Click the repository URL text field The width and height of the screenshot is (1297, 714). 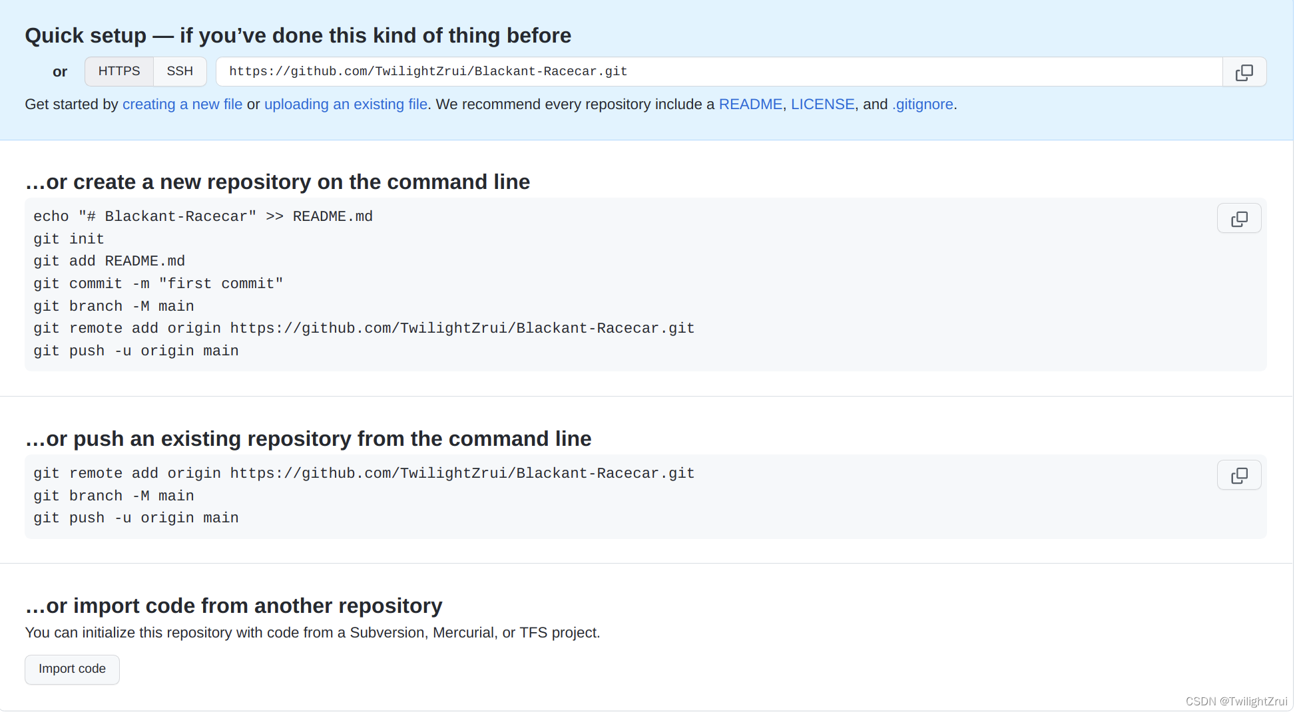(720, 72)
